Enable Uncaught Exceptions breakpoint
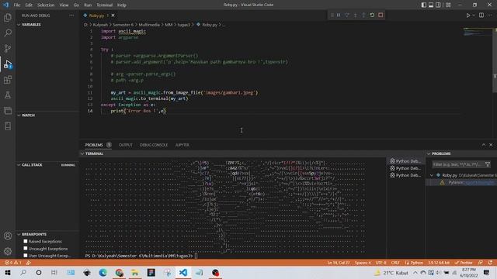 point(26,249)
